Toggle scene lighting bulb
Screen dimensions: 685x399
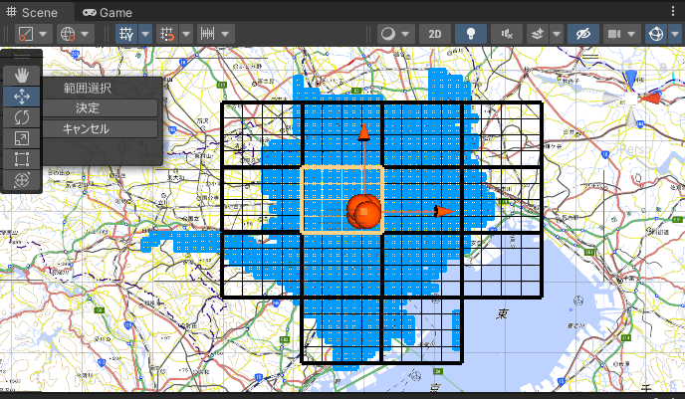(x=471, y=34)
